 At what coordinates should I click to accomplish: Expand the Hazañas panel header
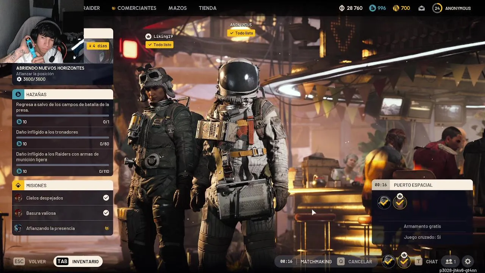click(x=63, y=94)
